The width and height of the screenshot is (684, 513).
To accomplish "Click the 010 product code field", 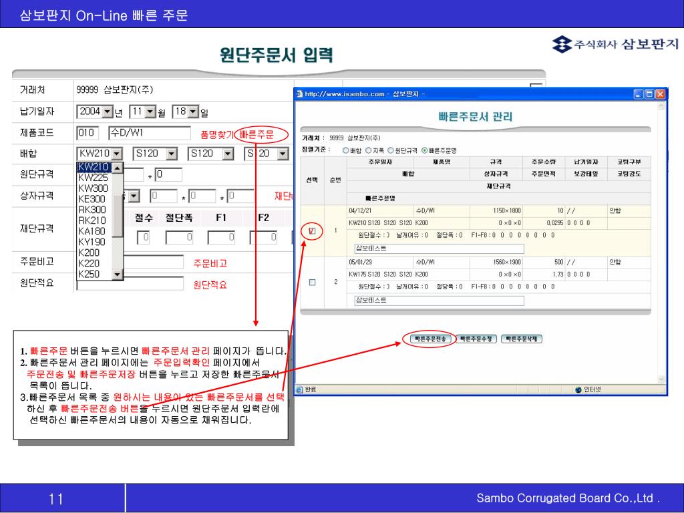I will click(88, 133).
